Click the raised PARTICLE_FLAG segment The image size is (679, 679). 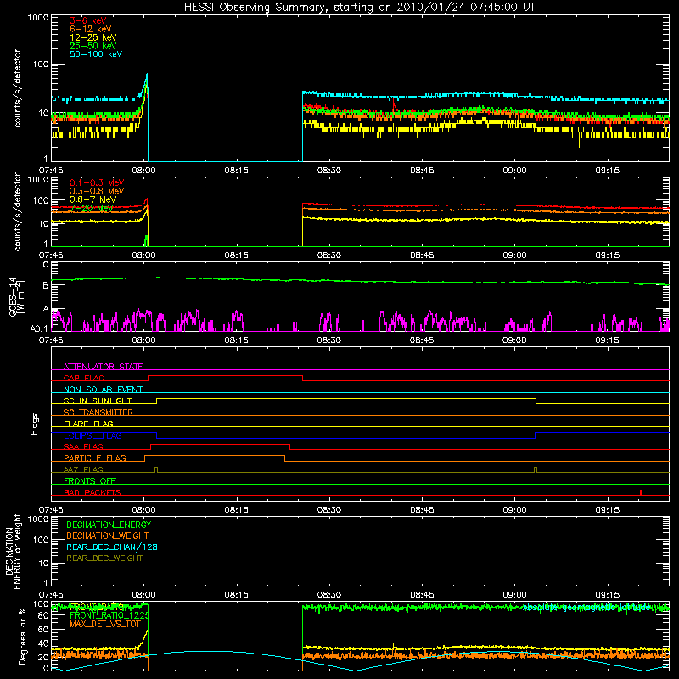[215, 456]
